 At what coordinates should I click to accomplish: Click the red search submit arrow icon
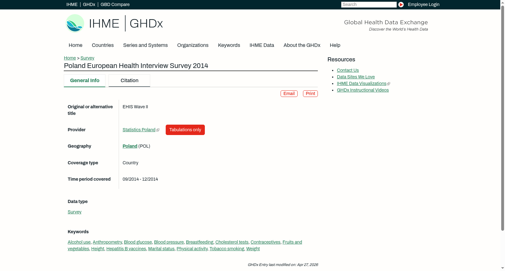pos(401,4)
